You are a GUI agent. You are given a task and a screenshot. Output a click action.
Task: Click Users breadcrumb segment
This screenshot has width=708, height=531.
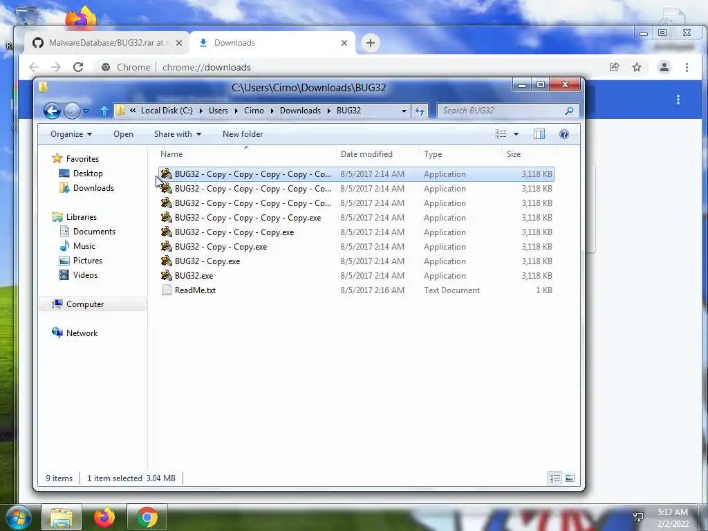pos(218,111)
